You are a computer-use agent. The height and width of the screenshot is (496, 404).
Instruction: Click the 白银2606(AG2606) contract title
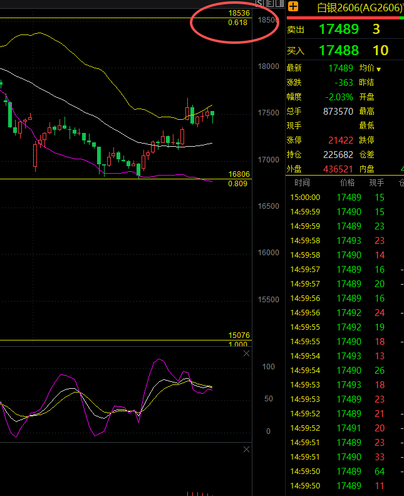pyautogui.click(x=360, y=8)
